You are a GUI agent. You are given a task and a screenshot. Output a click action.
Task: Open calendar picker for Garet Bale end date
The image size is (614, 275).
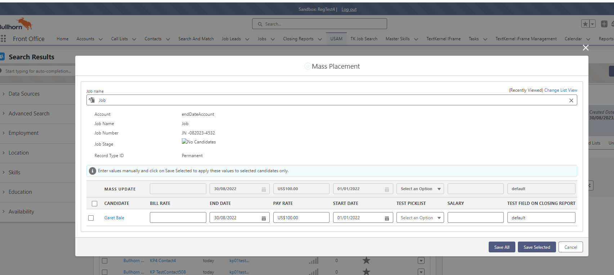tap(264, 218)
